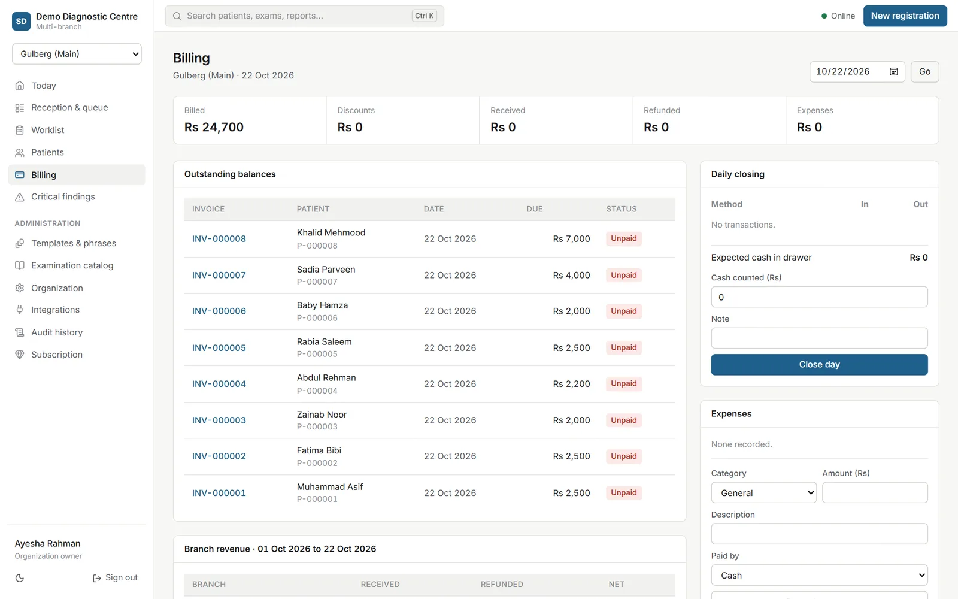The image size is (958, 599).
Task: Toggle dark mode moon icon
Action: 20,578
